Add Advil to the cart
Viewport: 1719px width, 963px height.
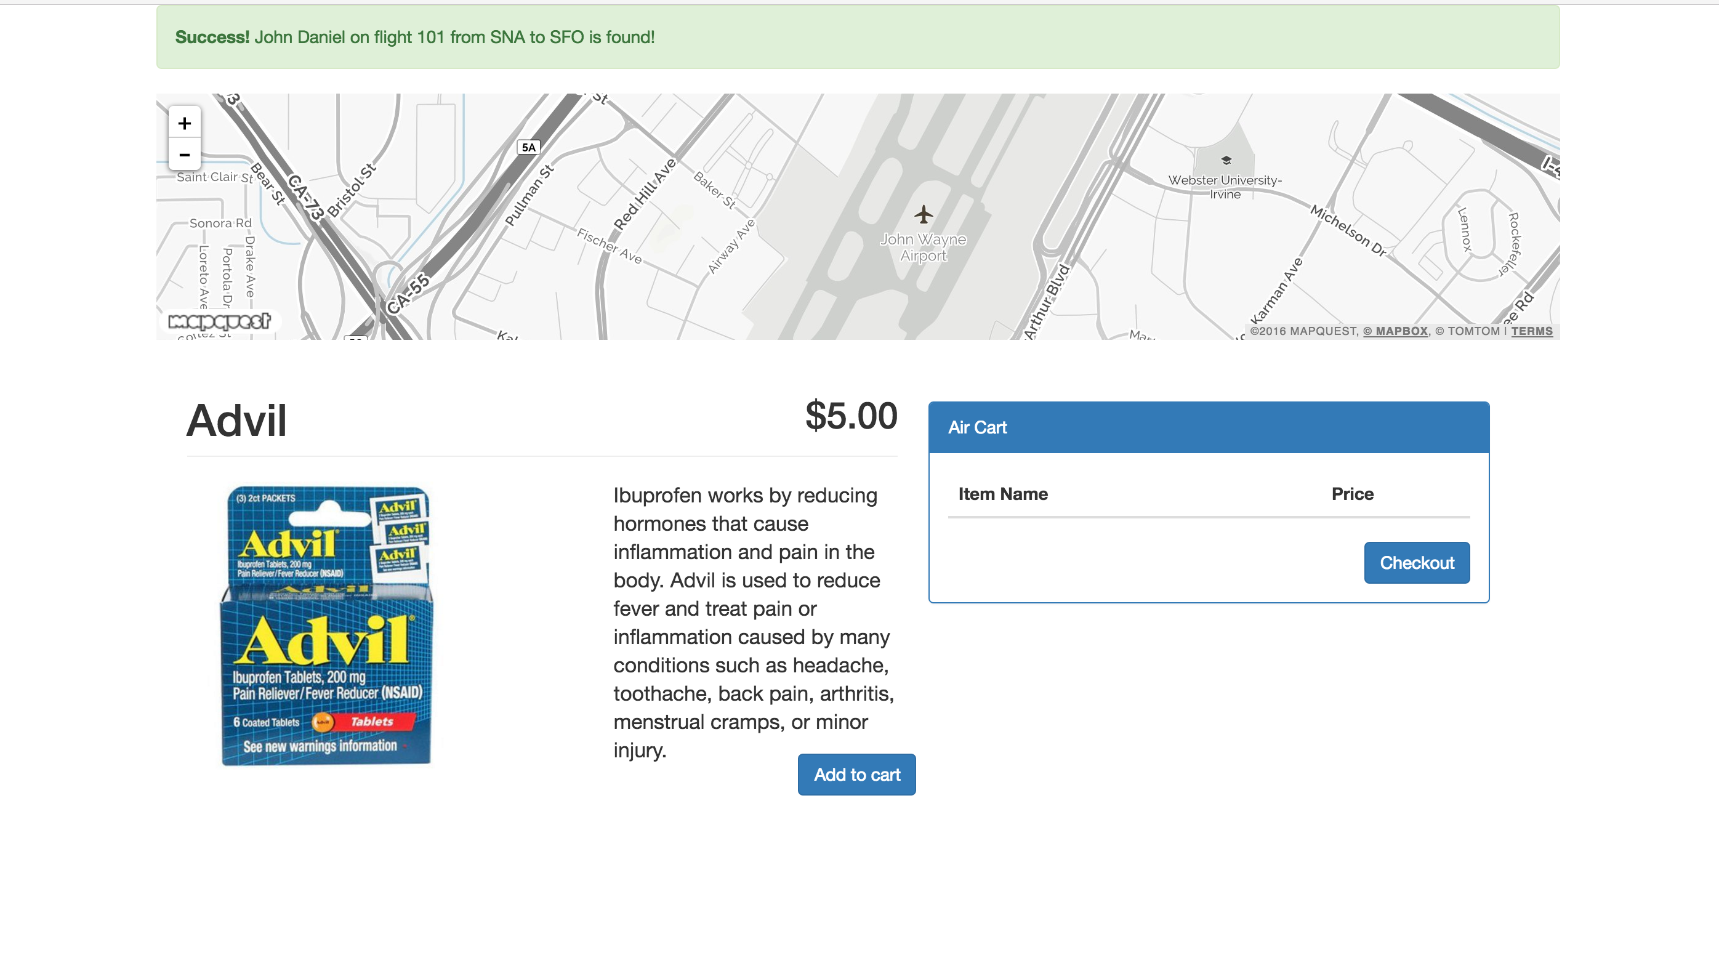tap(856, 774)
